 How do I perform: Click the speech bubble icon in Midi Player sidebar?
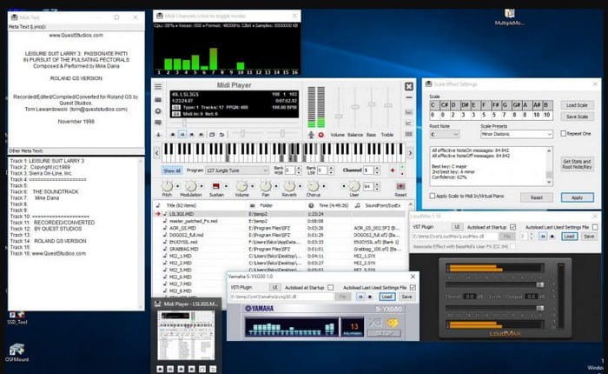pos(158,123)
